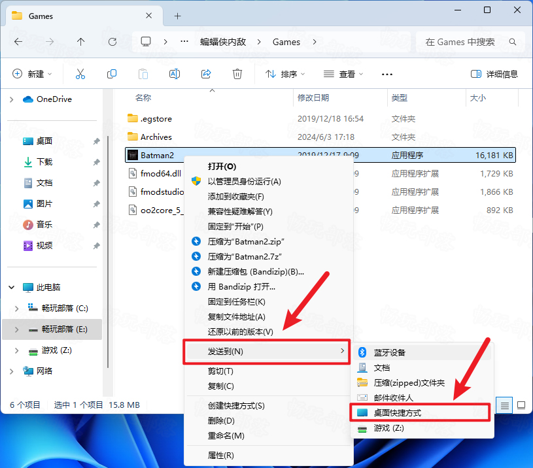The width and height of the screenshot is (533, 468).
Task: Open a new tab with plus
Action: click(177, 16)
